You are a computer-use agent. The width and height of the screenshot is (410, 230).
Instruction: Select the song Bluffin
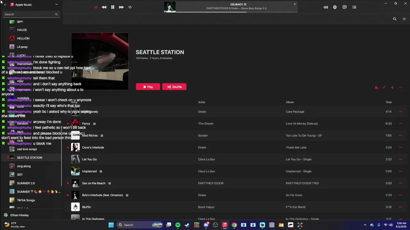(86, 207)
